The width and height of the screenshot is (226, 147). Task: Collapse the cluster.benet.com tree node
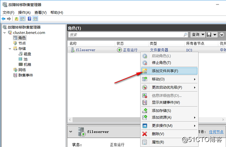tap(4, 33)
